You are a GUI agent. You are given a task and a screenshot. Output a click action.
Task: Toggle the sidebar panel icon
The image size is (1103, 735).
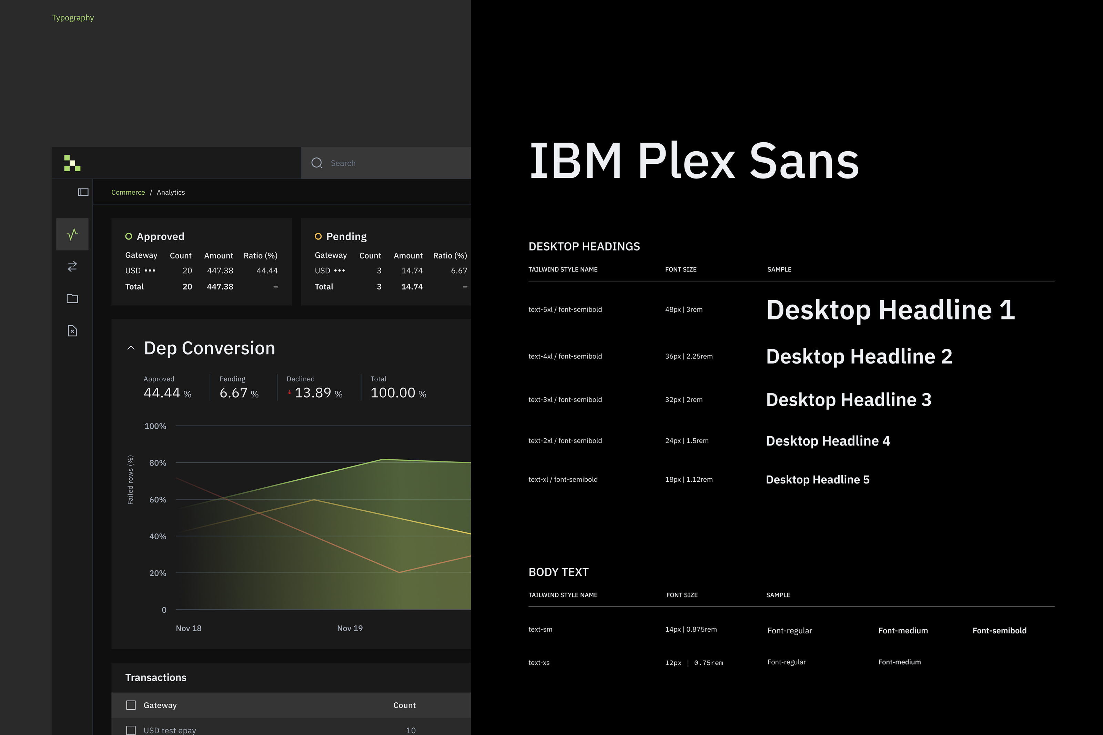(83, 192)
